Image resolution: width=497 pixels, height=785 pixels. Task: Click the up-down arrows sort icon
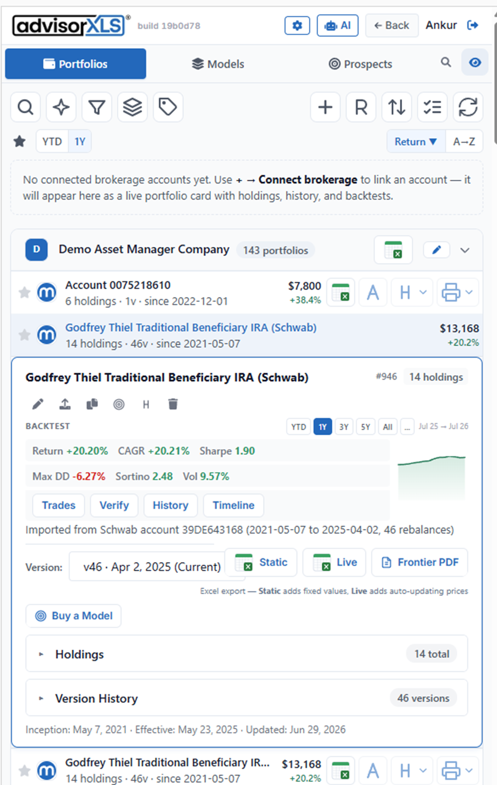pyautogui.click(x=397, y=107)
